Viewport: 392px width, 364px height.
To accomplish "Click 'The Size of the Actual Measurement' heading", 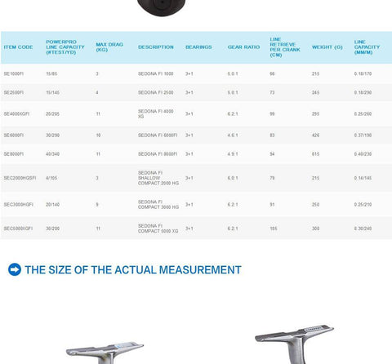I will [133, 270].
